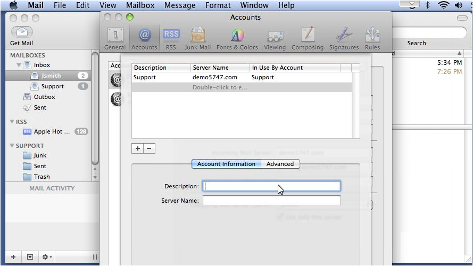The width and height of the screenshot is (473, 266).
Task: Open Accounts preferences pane
Action: (144, 39)
